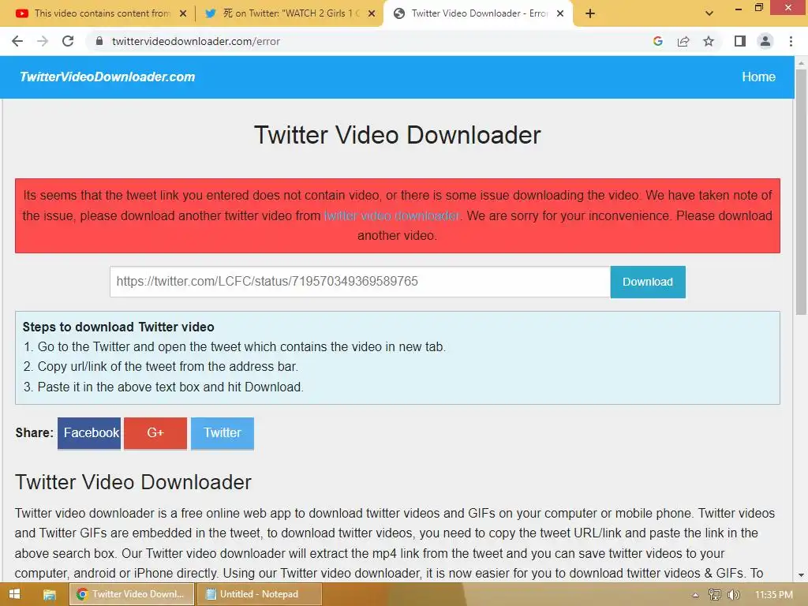The height and width of the screenshot is (606, 808).
Task: Bookmark this page with star
Action: click(709, 41)
